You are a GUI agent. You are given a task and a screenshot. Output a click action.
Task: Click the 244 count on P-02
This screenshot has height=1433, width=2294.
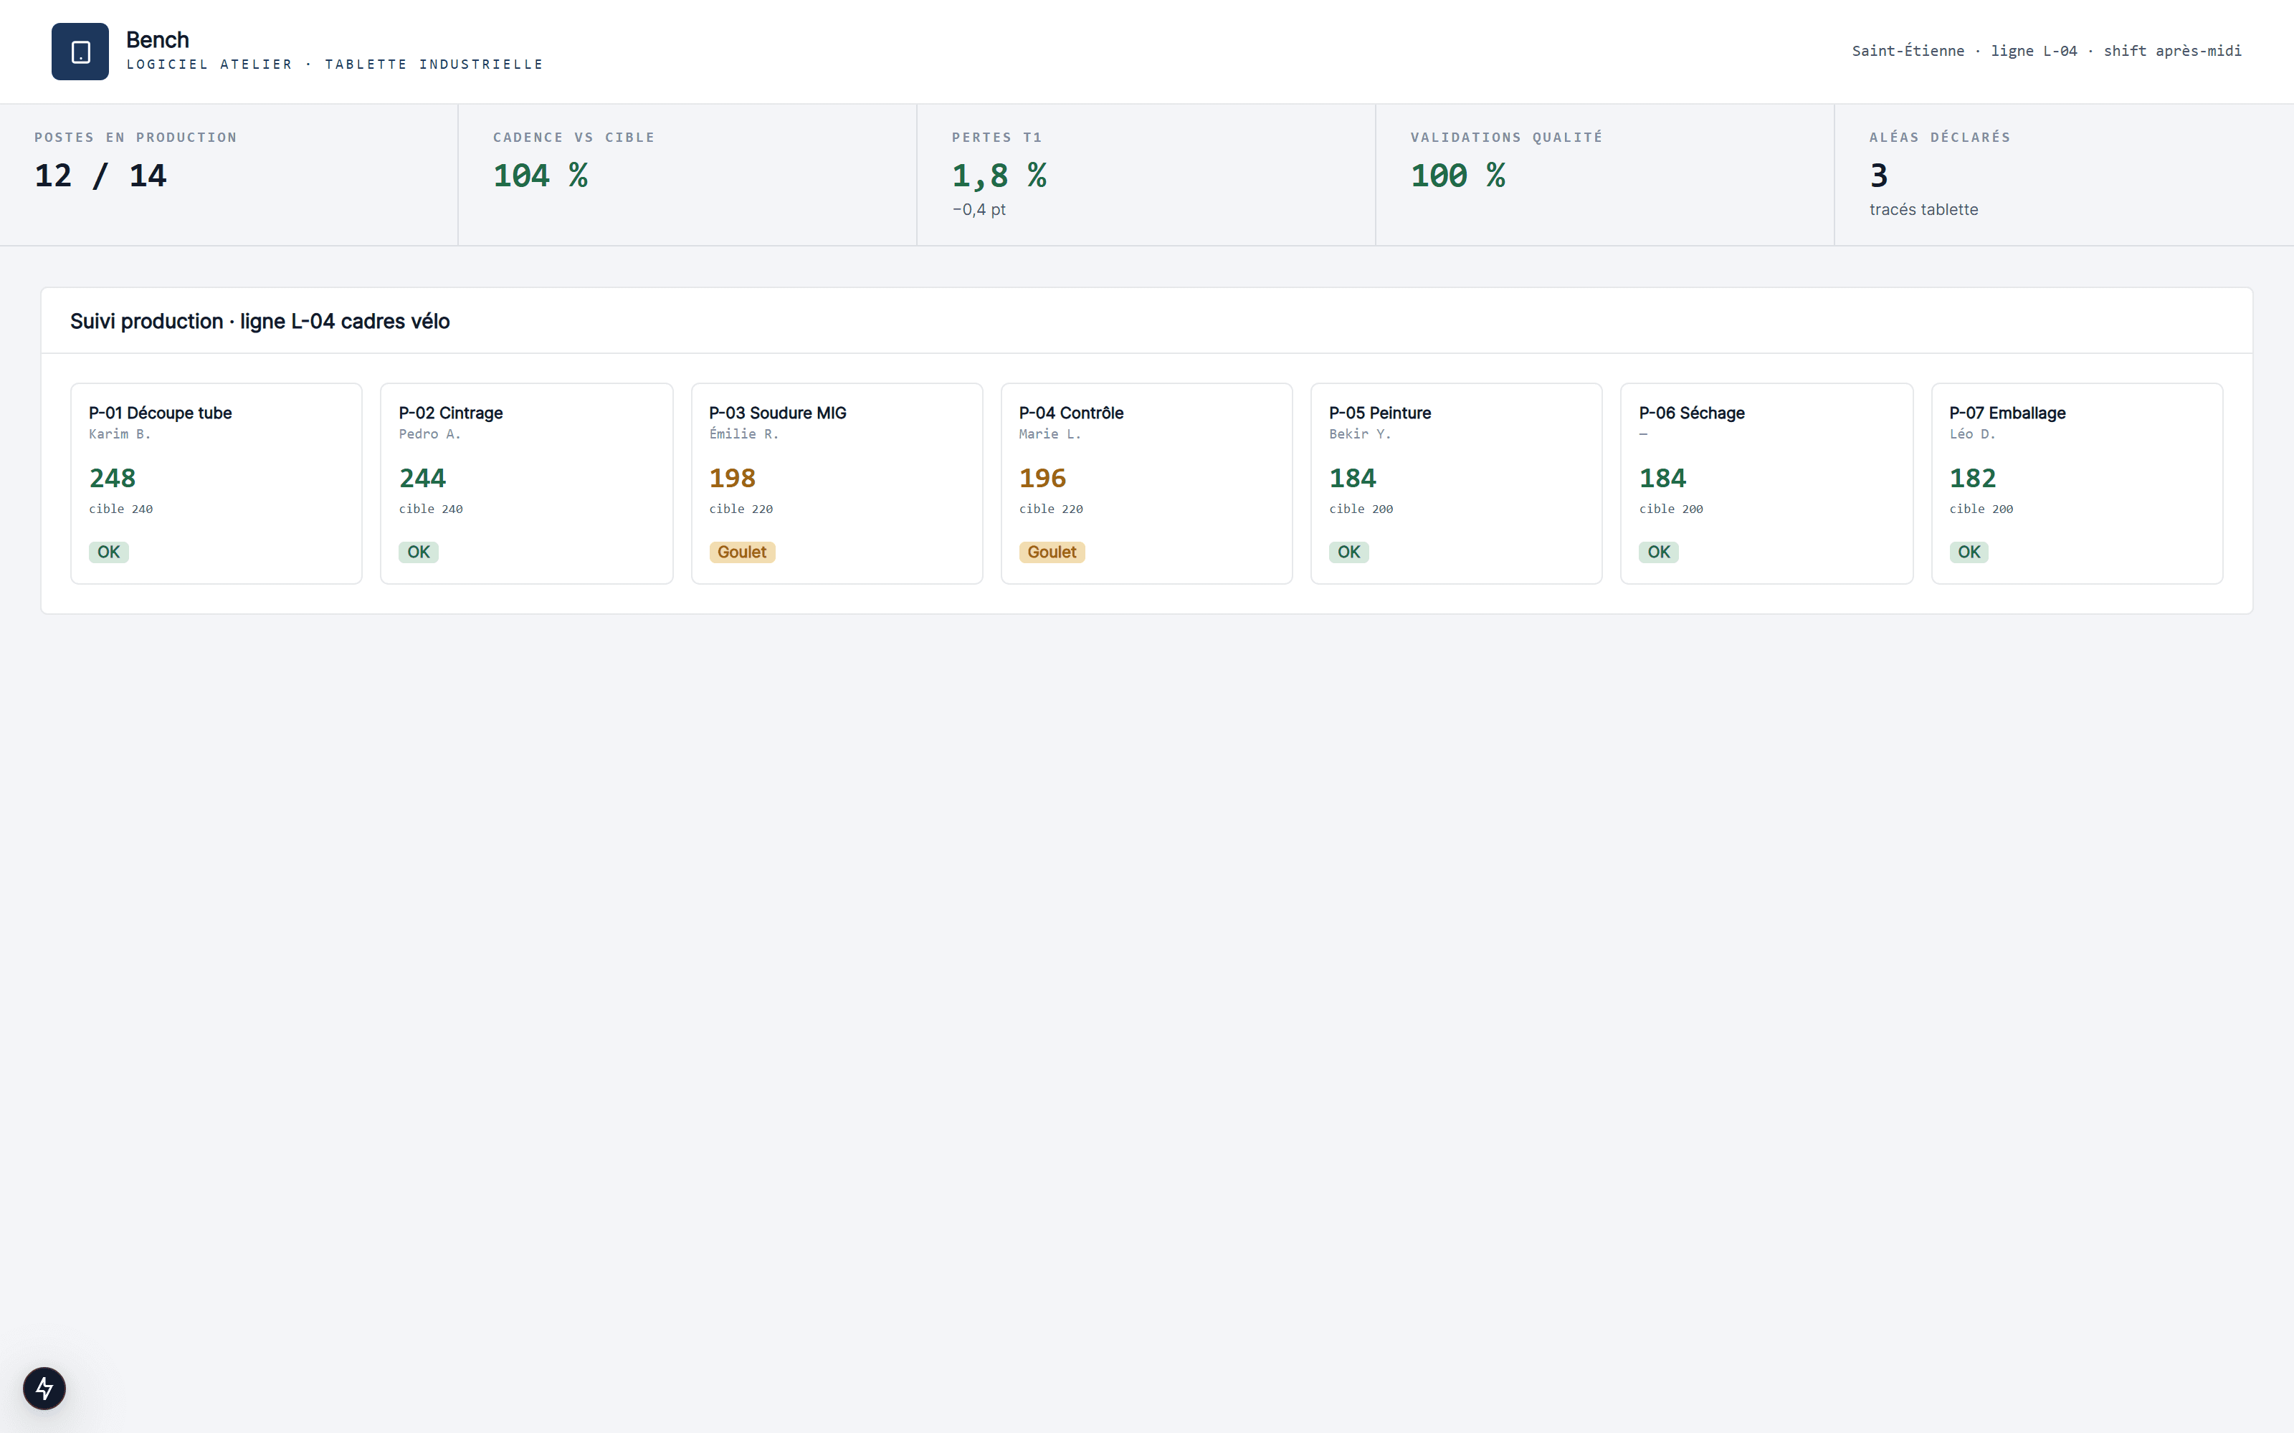(x=422, y=478)
